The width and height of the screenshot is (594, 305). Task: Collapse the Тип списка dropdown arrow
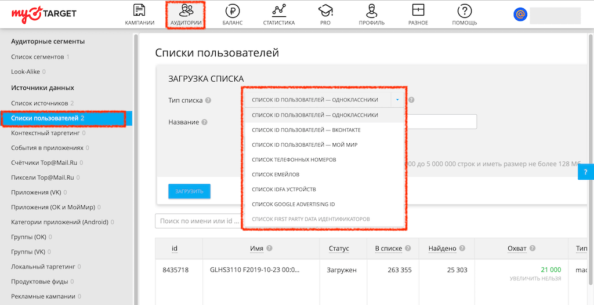(397, 100)
